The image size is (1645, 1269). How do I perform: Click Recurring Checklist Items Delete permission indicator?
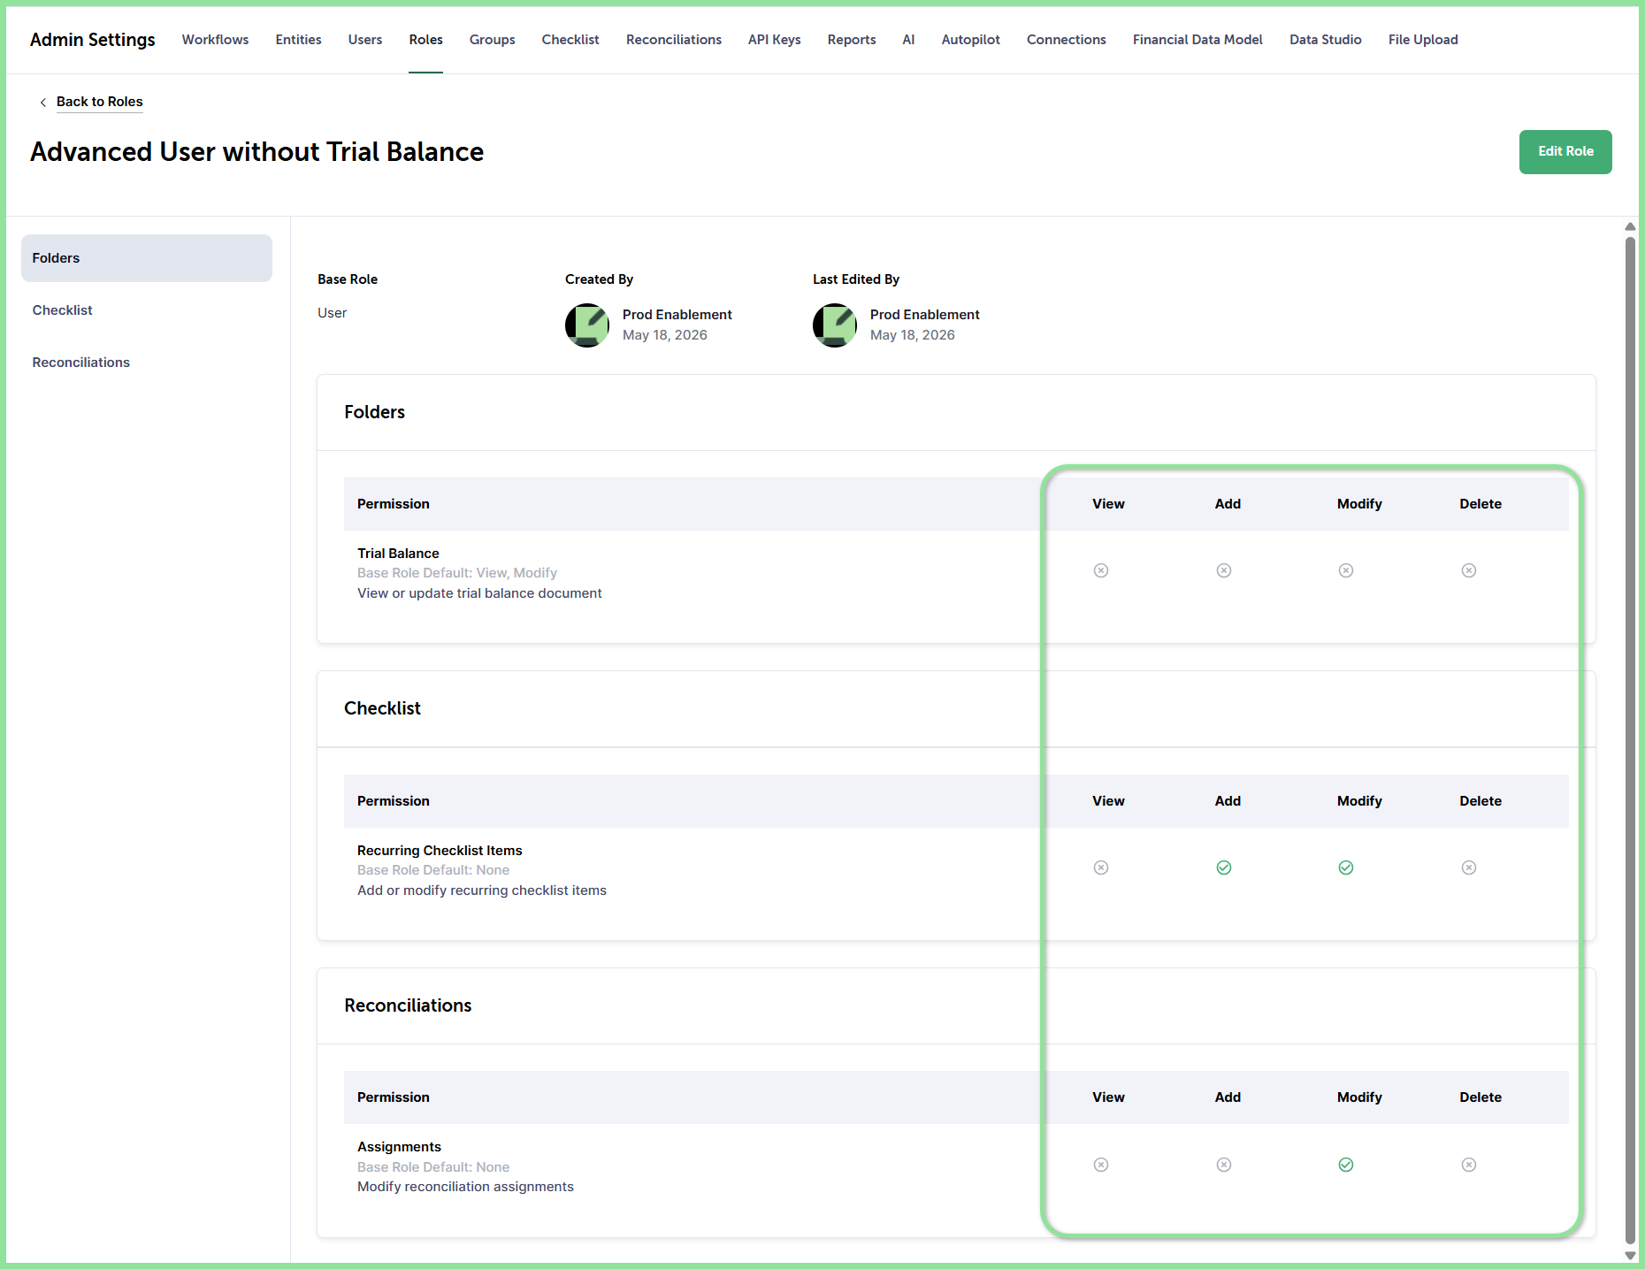pos(1469,868)
